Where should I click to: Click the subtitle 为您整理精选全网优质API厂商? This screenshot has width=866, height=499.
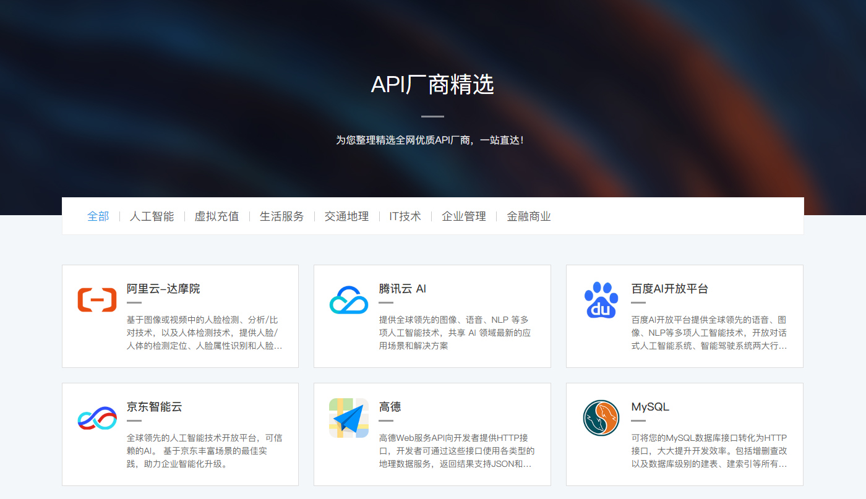(431, 140)
